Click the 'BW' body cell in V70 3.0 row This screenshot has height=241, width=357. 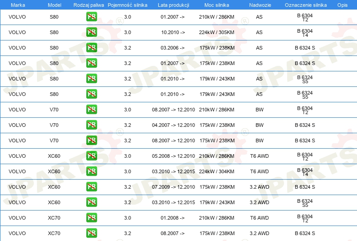[x=259, y=110]
